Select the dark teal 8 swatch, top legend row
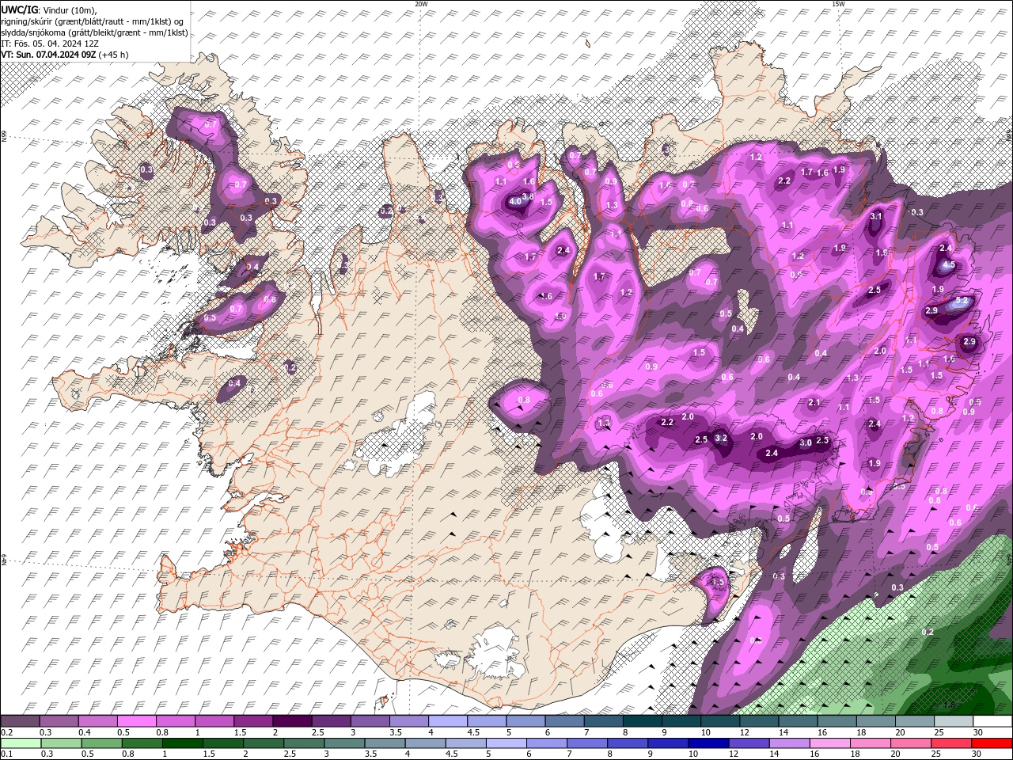The image size is (1013, 760). click(x=643, y=721)
